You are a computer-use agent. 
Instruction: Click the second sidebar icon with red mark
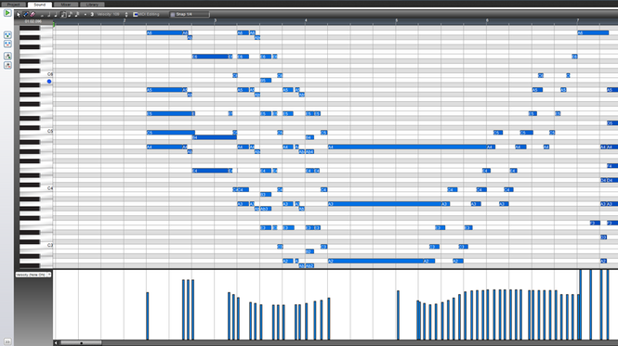(x=7, y=45)
